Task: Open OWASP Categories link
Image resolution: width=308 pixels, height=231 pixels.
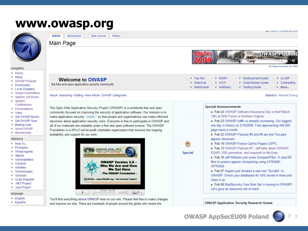Action: click(x=114, y=95)
